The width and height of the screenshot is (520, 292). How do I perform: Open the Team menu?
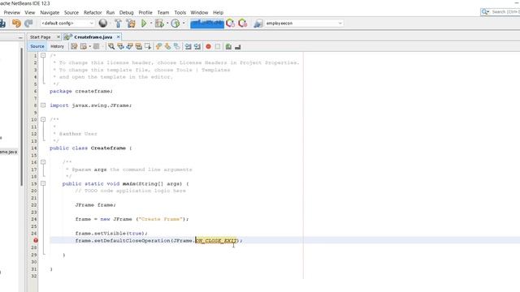tap(163, 13)
